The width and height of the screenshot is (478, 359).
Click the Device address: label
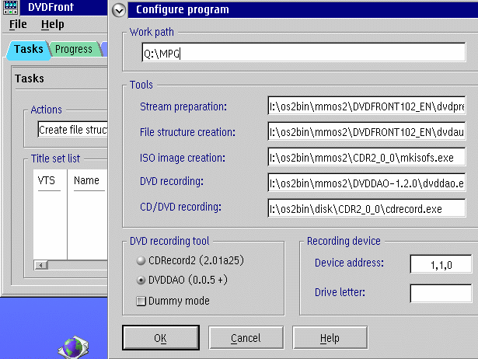[x=349, y=263]
